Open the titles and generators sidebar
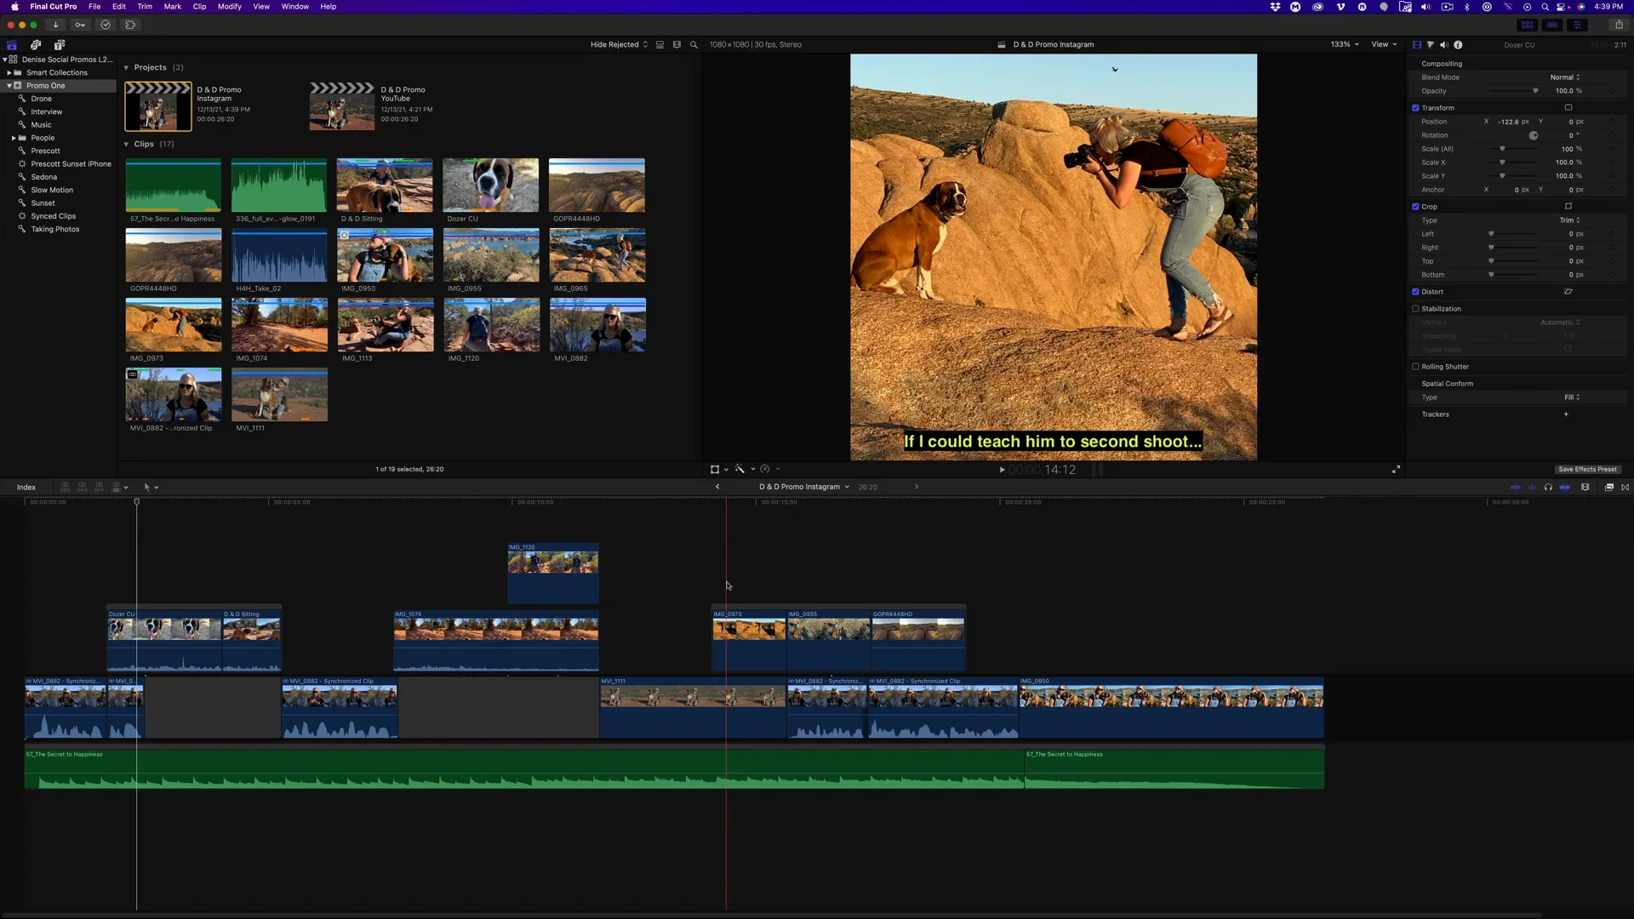Viewport: 1634px width, 919px height. [60, 44]
